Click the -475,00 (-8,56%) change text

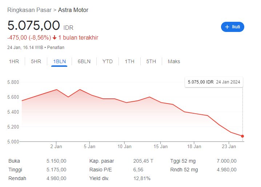click(29, 37)
